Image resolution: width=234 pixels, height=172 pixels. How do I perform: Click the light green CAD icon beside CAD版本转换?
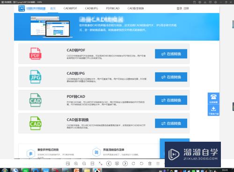click(x=36, y=124)
